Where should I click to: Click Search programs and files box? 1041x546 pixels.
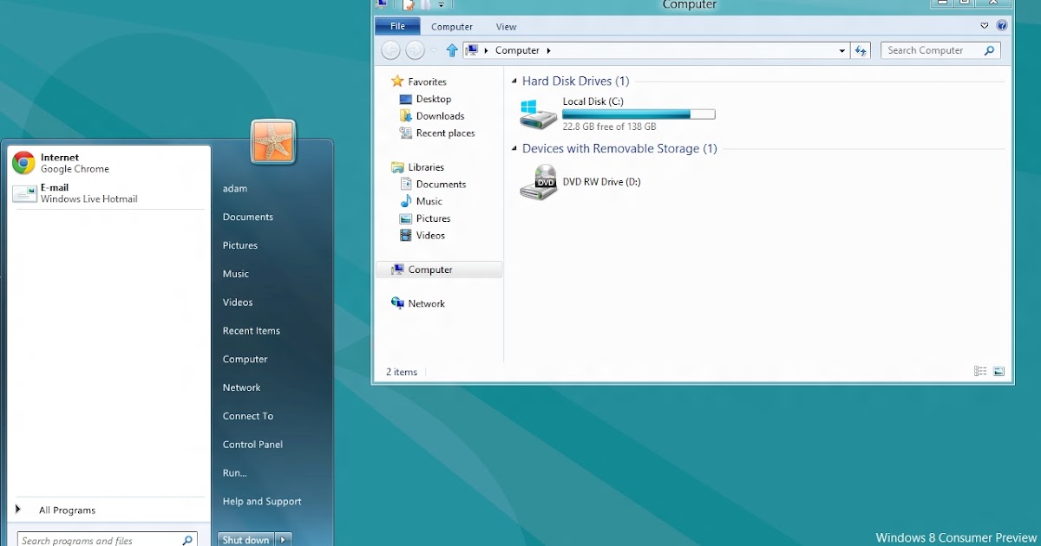[x=107, y=540]
